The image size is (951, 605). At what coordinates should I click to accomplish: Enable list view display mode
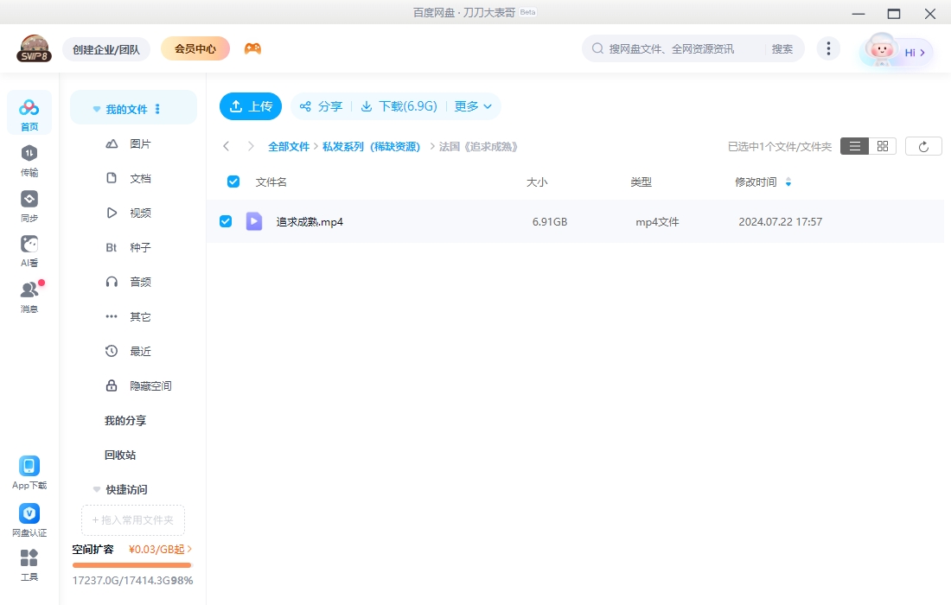(x=854, y=145)
